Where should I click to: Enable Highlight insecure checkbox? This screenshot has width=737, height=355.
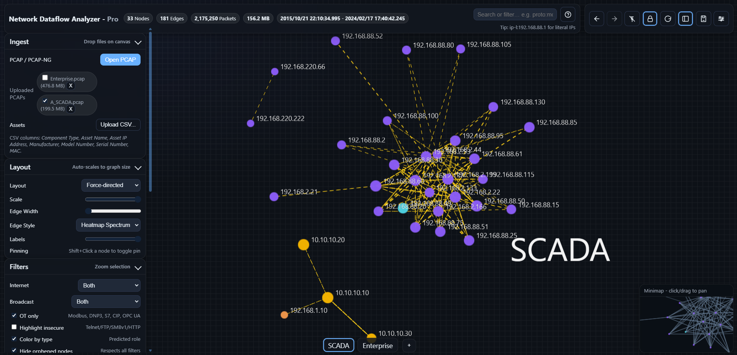coord(14,327)
